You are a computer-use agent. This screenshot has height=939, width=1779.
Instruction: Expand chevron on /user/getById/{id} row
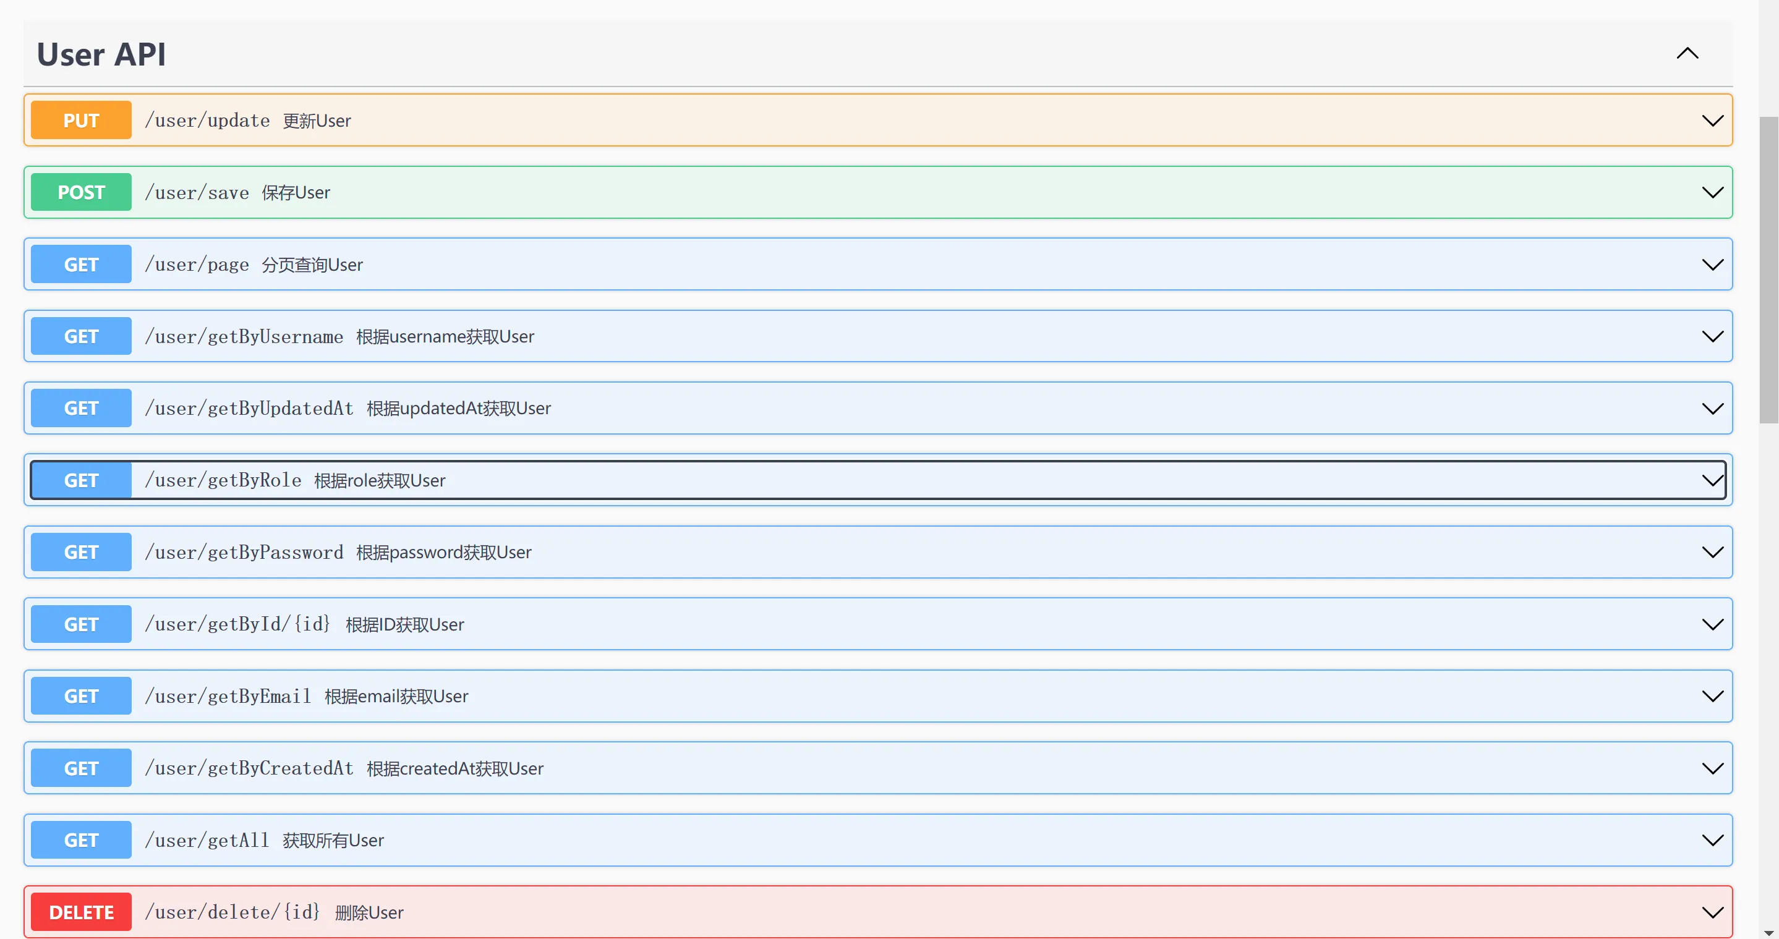(1712, 625)
